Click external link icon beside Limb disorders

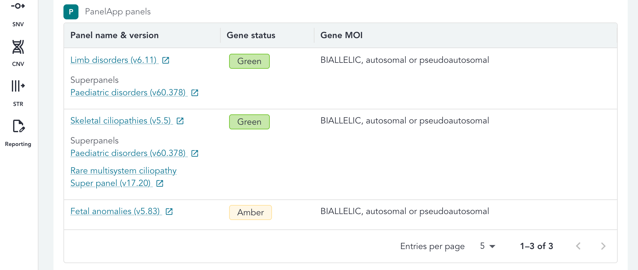click(166, 60)
